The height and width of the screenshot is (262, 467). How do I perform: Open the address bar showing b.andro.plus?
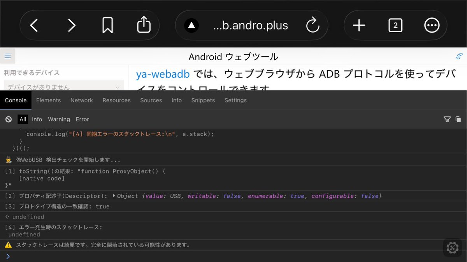coord(251,26)
